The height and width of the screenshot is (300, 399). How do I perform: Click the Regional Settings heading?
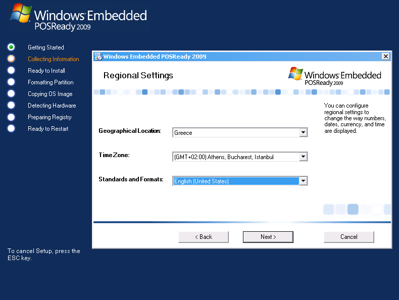138,75
